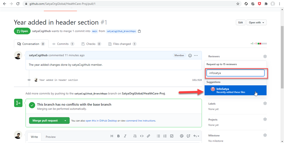Open the browser Extensions puzzle icon

[266, 4]
